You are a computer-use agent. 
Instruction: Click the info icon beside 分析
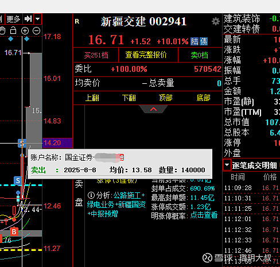click(91, 195)
